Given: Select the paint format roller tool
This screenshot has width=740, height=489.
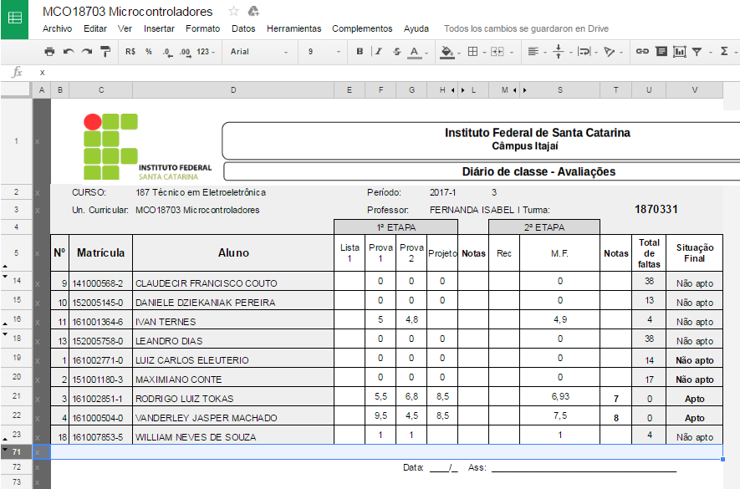Looking at the screenshot, I should tap(105, 52).
